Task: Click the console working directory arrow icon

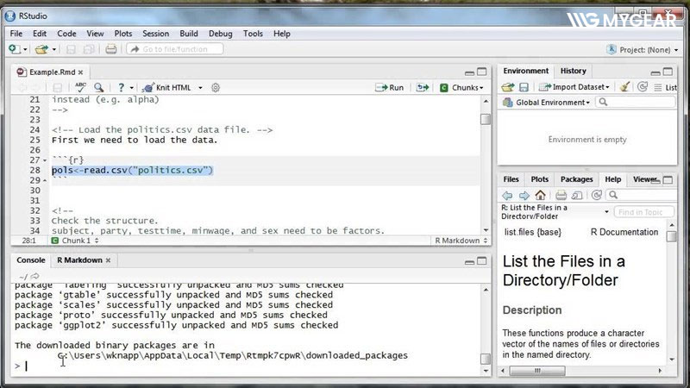Action: click(x=34, y=276)
